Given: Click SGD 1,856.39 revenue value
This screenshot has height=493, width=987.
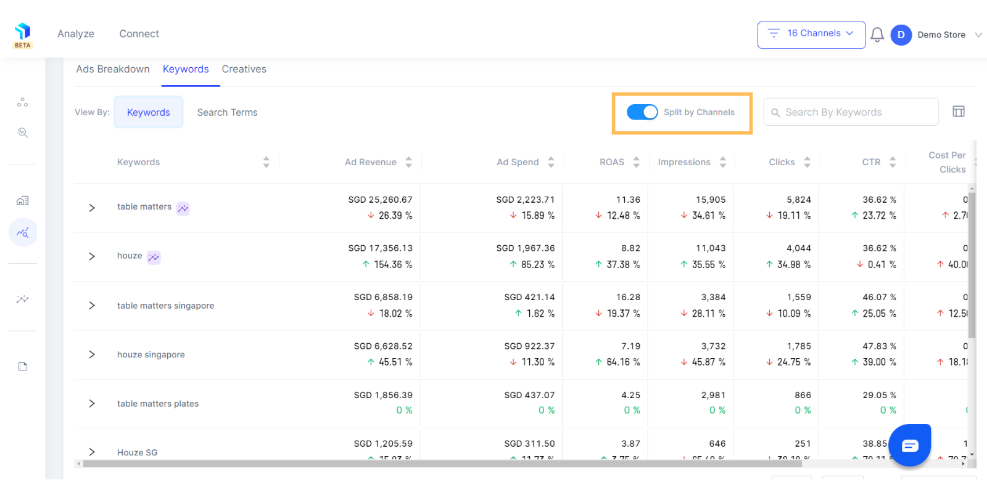Looking at the screenshot, I should 383,395.
